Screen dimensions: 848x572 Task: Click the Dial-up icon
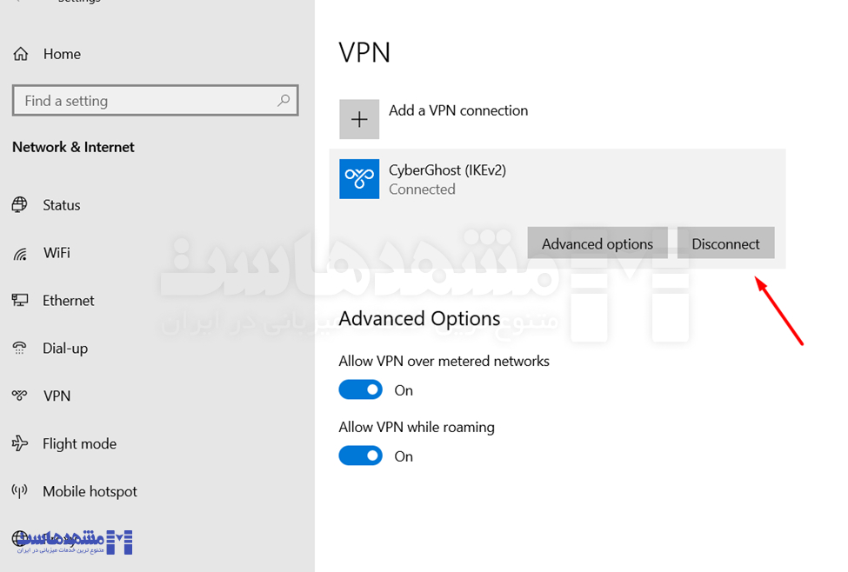[x=20, y=349]
